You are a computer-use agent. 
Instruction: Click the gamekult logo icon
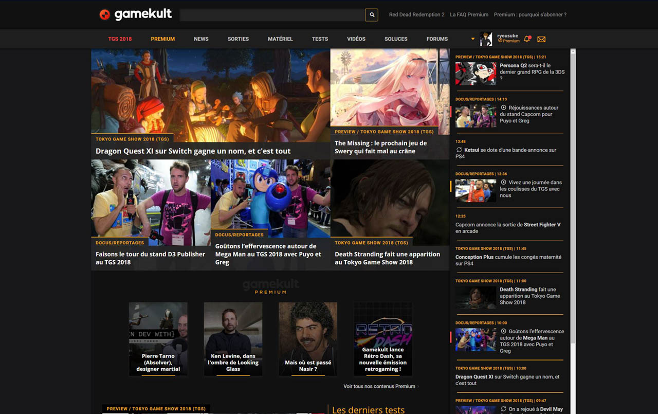click(x=104, y=14)
